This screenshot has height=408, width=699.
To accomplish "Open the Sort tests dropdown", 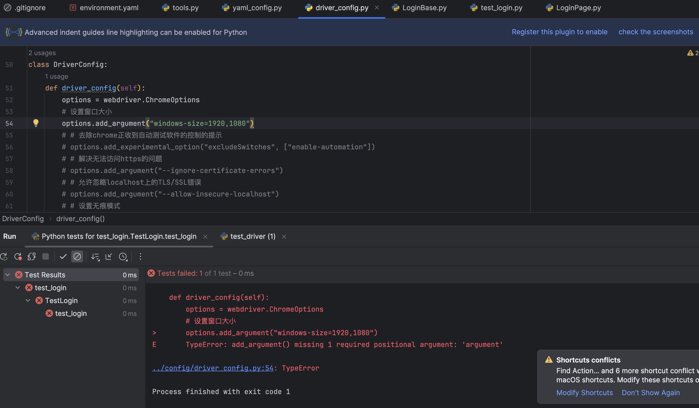I will pos(95,257).
